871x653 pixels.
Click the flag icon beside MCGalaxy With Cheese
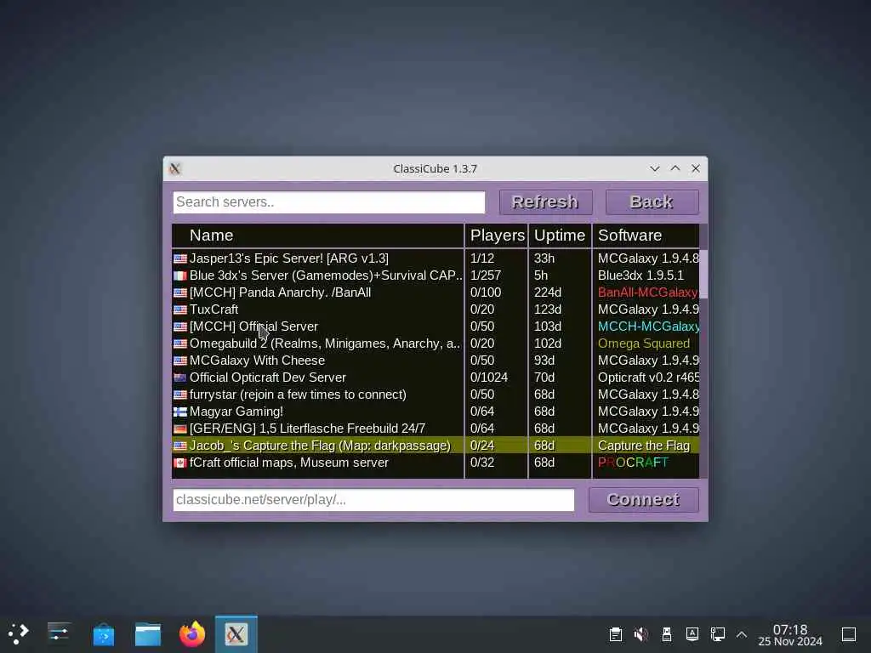pos(180,361)
